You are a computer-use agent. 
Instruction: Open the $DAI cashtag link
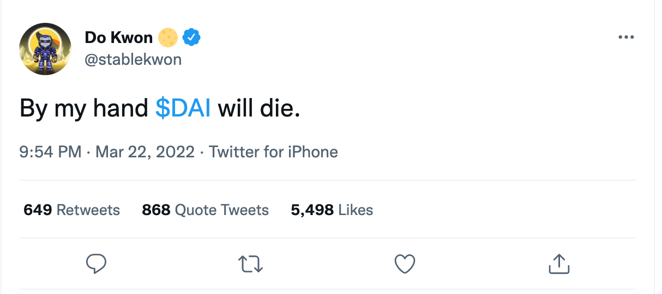pyautogui.click(x=183, y=109)
